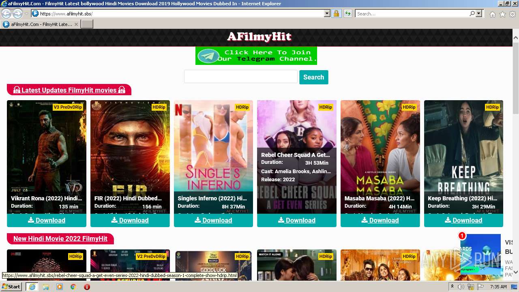This screenshot has width=519, height=292.
Task: Close the aFilmyHit.Com browser tab
Action: coord(76,24)
